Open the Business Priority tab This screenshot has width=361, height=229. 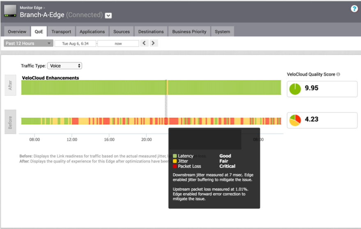click(x=189, y=32)
